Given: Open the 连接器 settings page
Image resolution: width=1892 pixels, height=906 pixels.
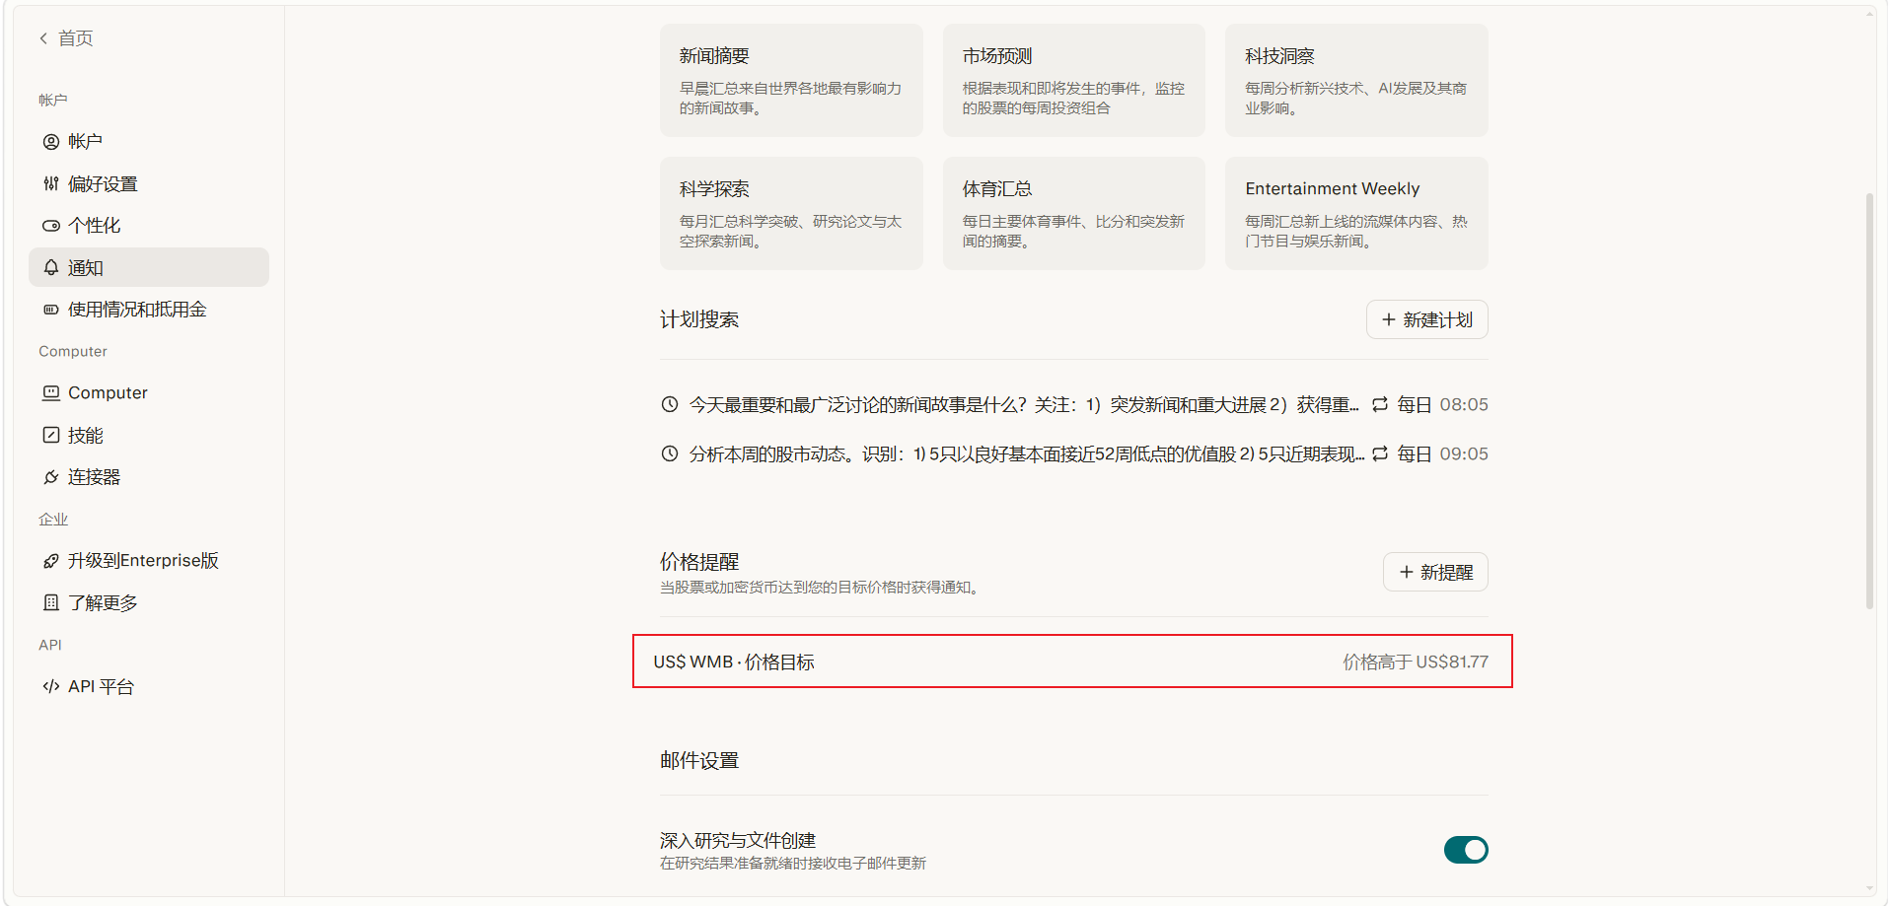Looking at the screenshot, I should [149, 477].
